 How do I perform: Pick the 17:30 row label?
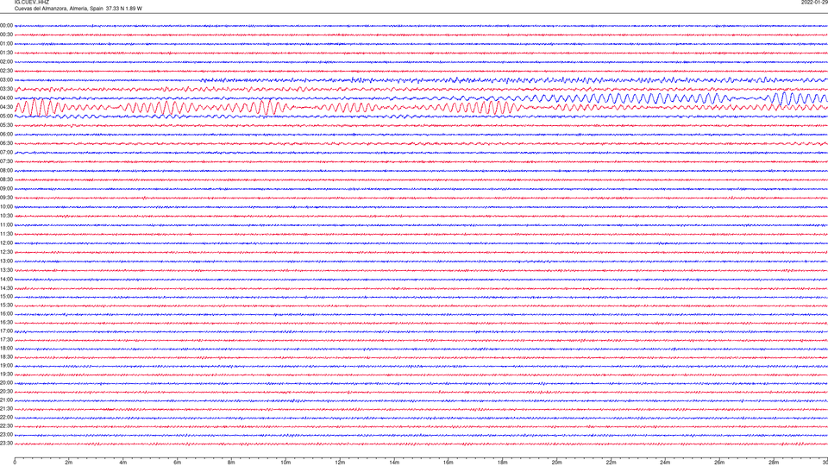tap(6, 340)
